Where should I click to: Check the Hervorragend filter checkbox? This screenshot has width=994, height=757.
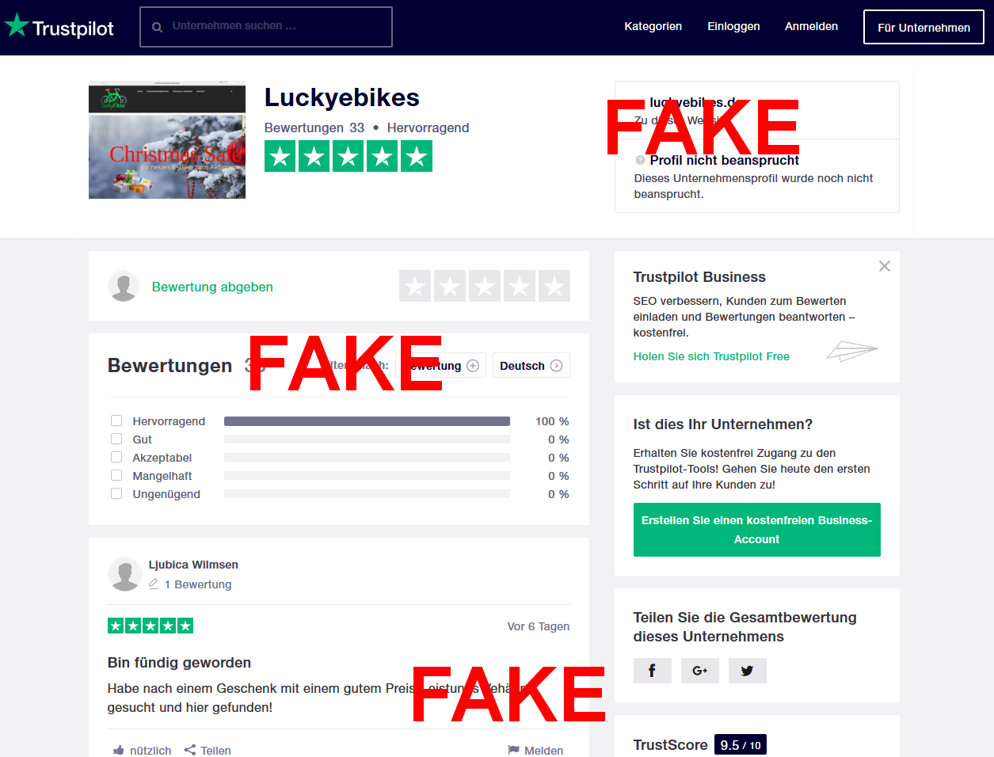[x=116, y=420]
